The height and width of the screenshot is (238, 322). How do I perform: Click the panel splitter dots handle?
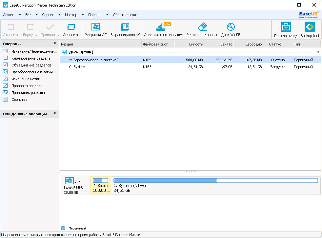191,172
